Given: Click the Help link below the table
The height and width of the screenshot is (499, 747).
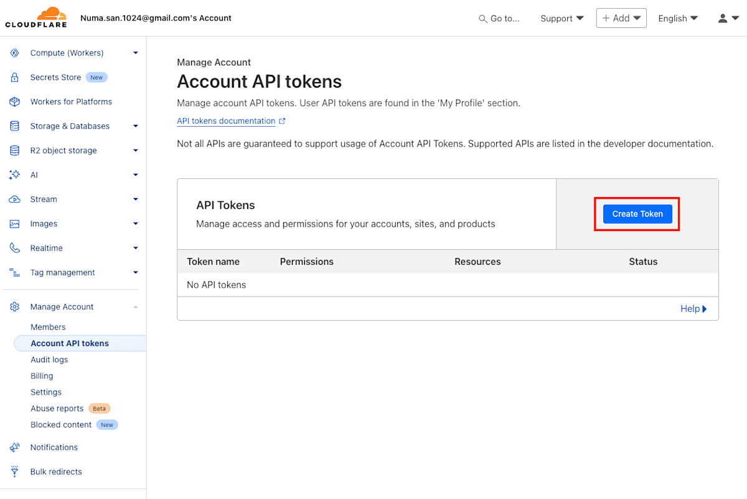Looking at the screenshot, I should click(693, 309).
